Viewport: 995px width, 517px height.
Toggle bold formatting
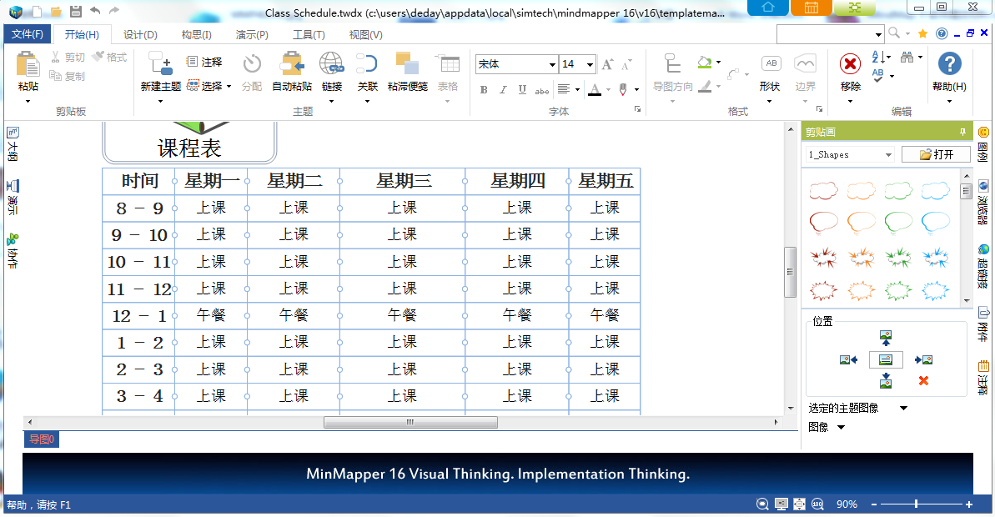[484, 89]
